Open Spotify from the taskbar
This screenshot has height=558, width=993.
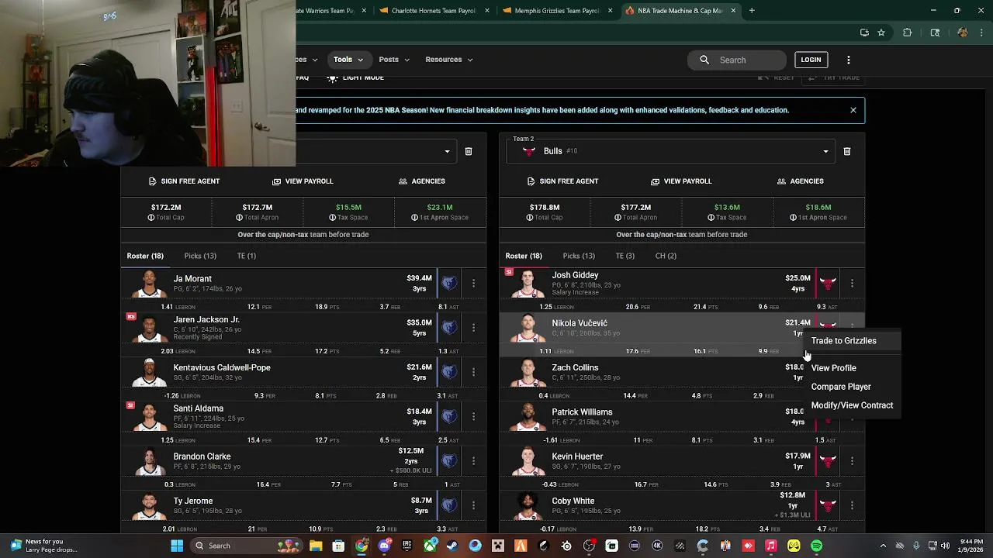tap(816, 546)
